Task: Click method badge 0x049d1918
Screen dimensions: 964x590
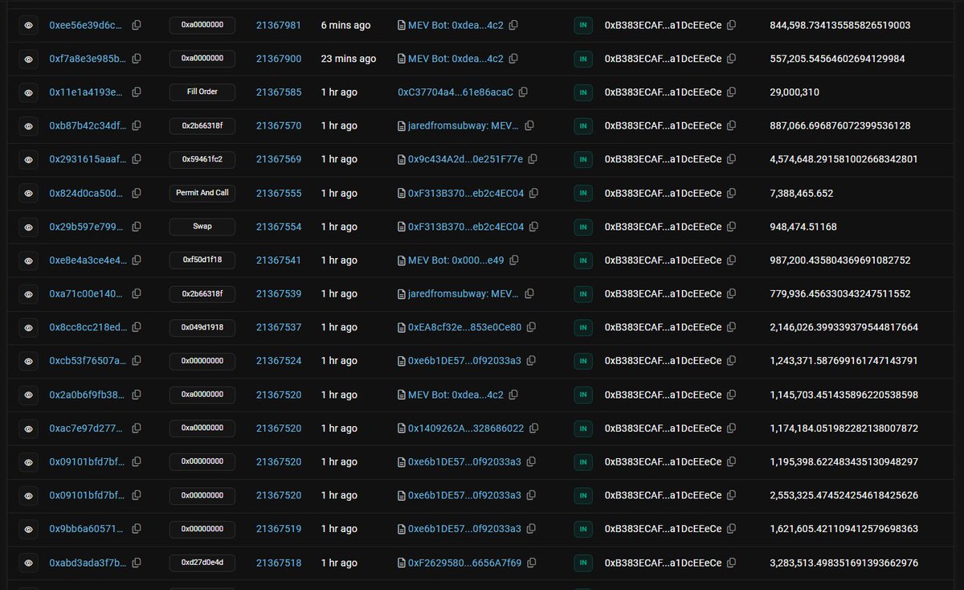Action: 202,328
